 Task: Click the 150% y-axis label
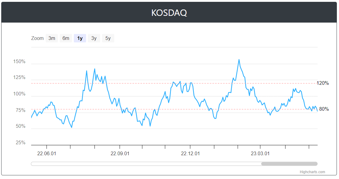point(19,62)
